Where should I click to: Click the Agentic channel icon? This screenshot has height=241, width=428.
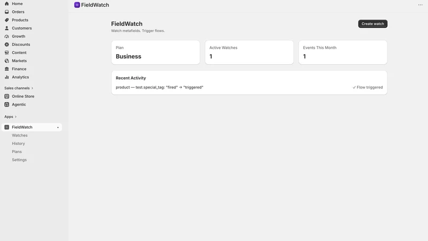(x=7, y=104)
